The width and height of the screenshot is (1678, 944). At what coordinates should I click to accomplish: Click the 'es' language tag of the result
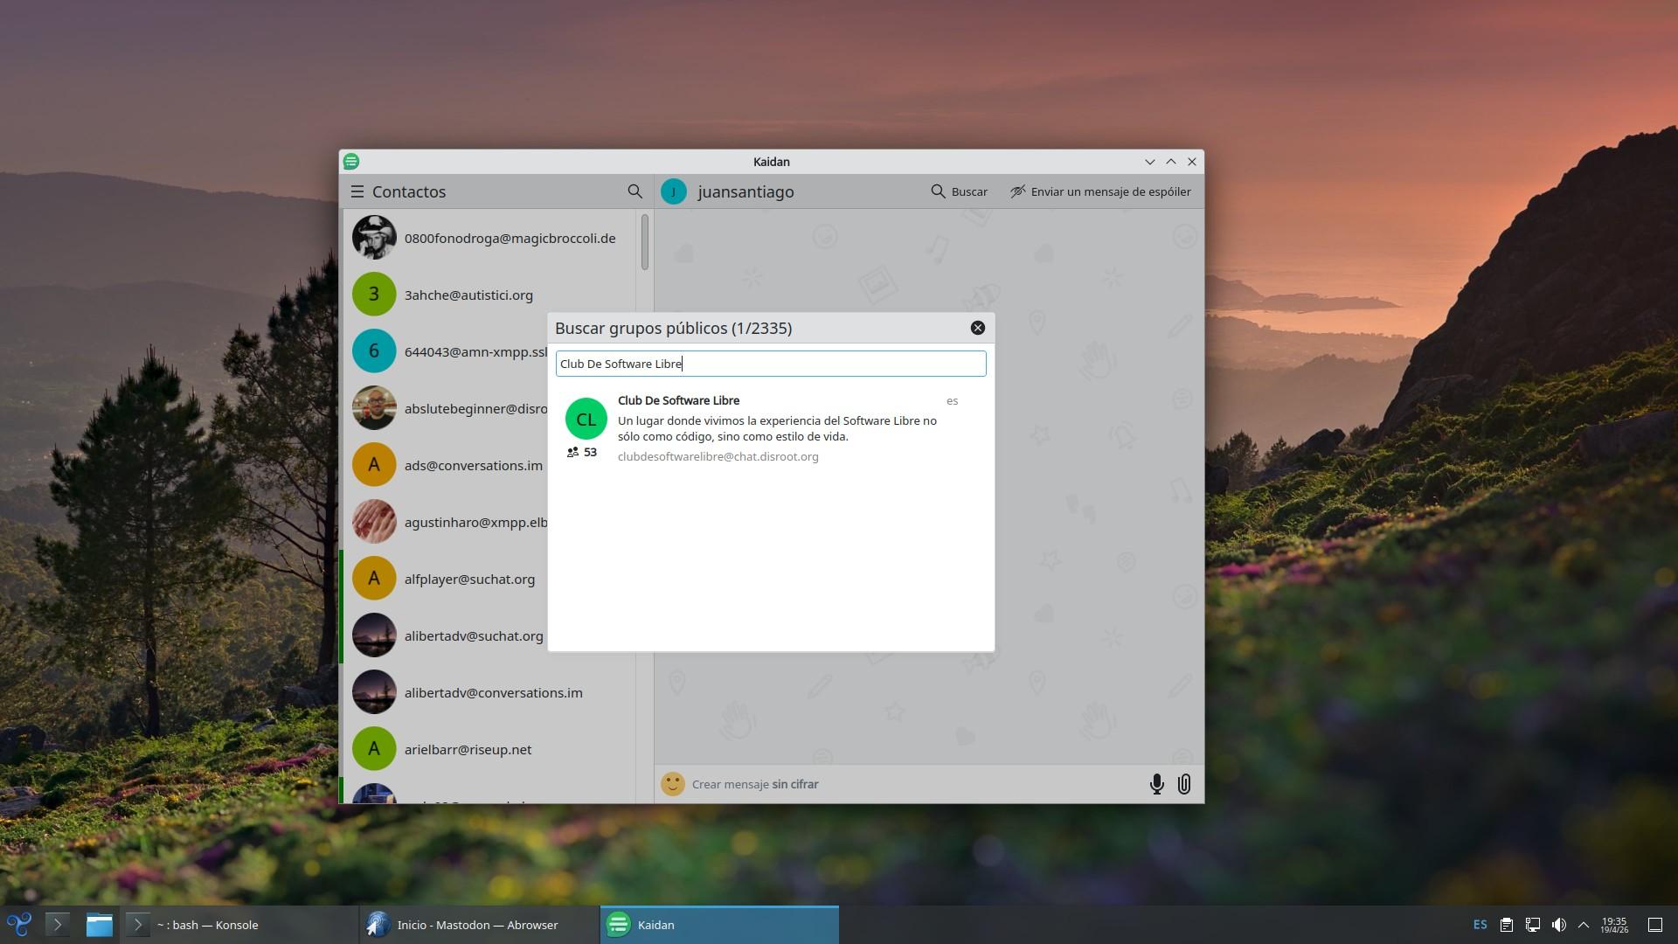(x=952, y=401)
